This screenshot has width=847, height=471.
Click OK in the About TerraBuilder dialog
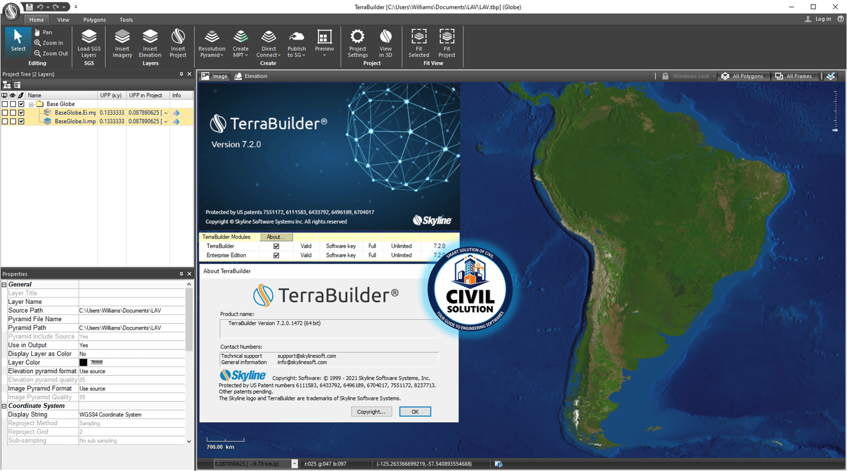click(x=415, y=412)
